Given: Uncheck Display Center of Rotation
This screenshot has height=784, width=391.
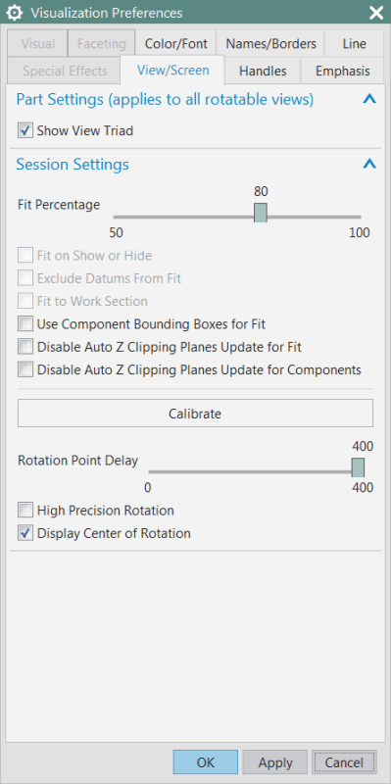Looking at the screenshot, I should [x=25, y=533].
